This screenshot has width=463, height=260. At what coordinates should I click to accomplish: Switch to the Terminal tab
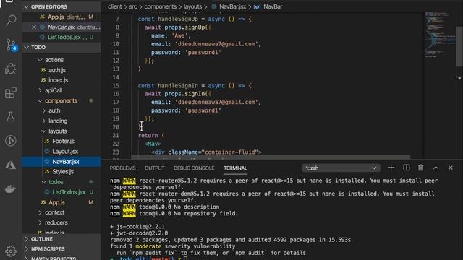pos(235,168)
